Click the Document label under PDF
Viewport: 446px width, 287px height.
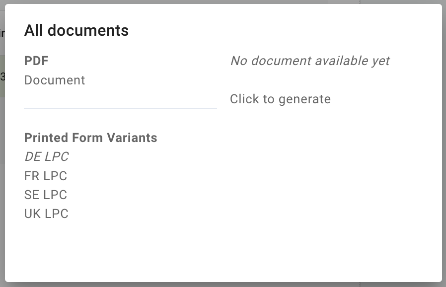[x=55, y=80]
